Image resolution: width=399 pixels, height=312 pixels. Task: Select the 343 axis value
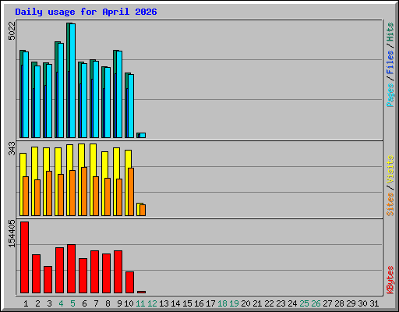[x=12, y=148]
